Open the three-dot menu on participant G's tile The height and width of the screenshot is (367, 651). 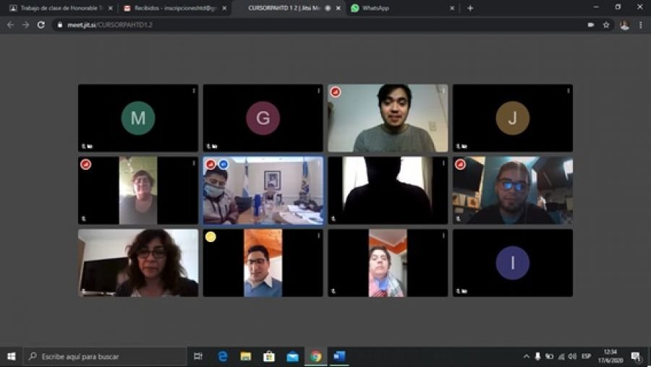[x=318, y=91]
